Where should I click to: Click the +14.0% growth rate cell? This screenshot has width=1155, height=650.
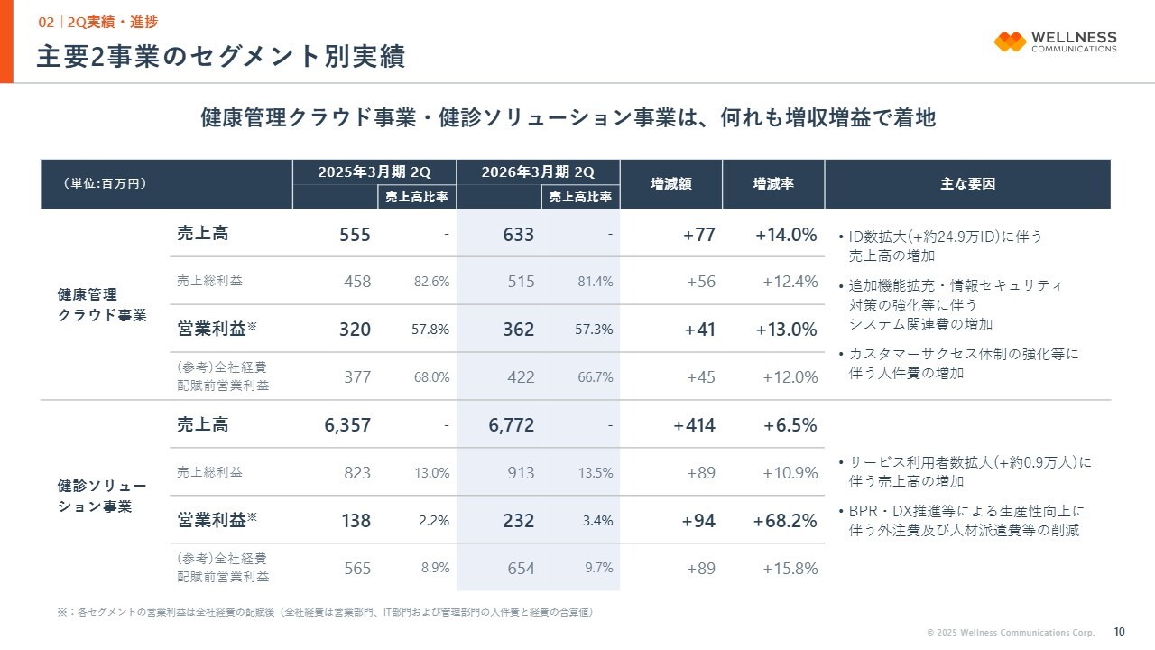click(785, 235)
